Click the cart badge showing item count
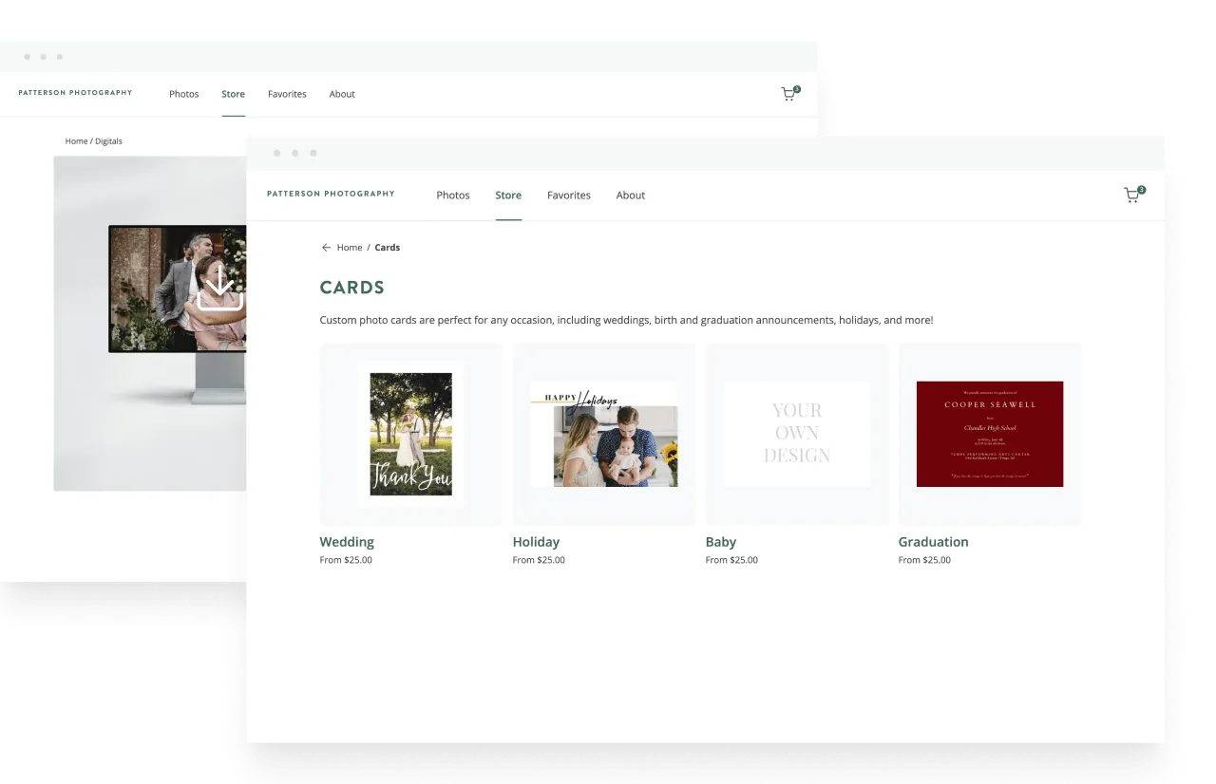Viewport: 1216px width, 784px height. pyautogui.click(x=1141, y=189)
